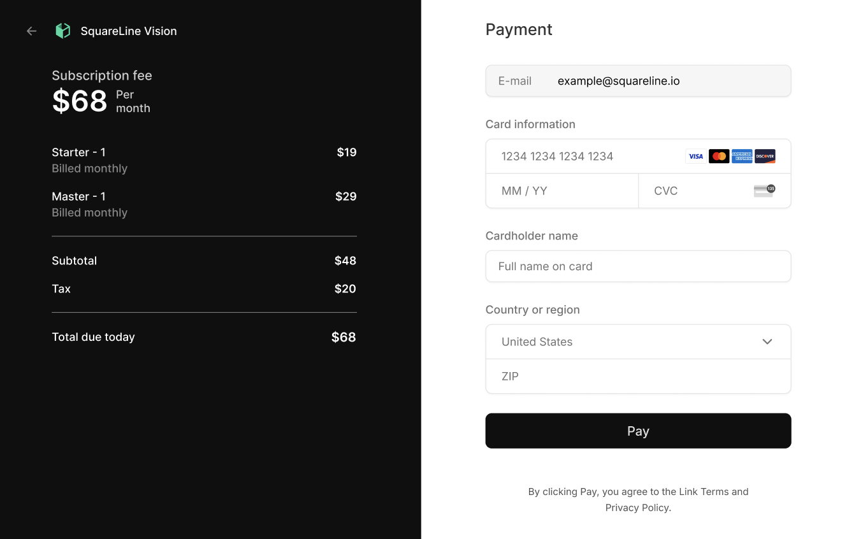The image size is (849, 539).
Task: Open the Privacy Policy link
Action: point(637,508)
